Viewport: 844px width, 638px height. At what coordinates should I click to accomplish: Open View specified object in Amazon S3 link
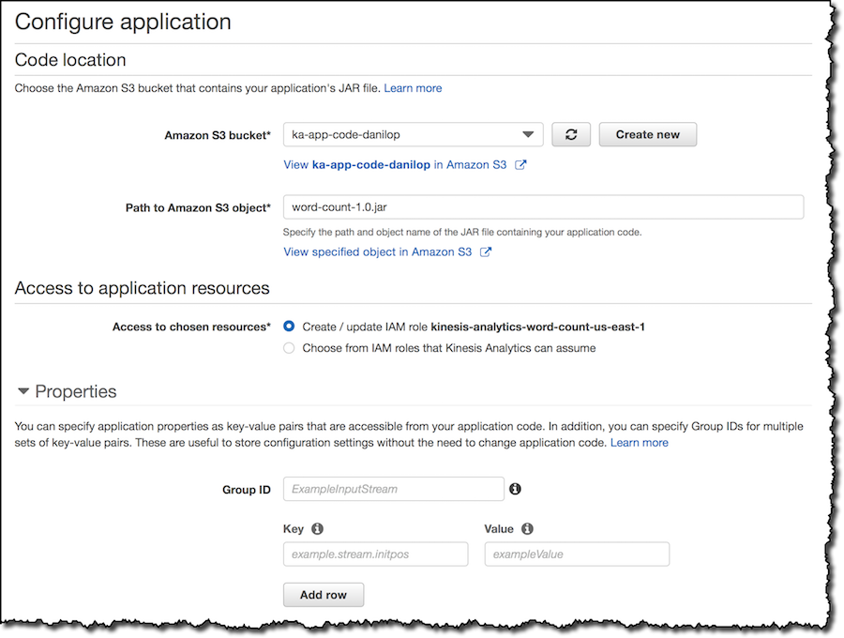coord(377,252)
